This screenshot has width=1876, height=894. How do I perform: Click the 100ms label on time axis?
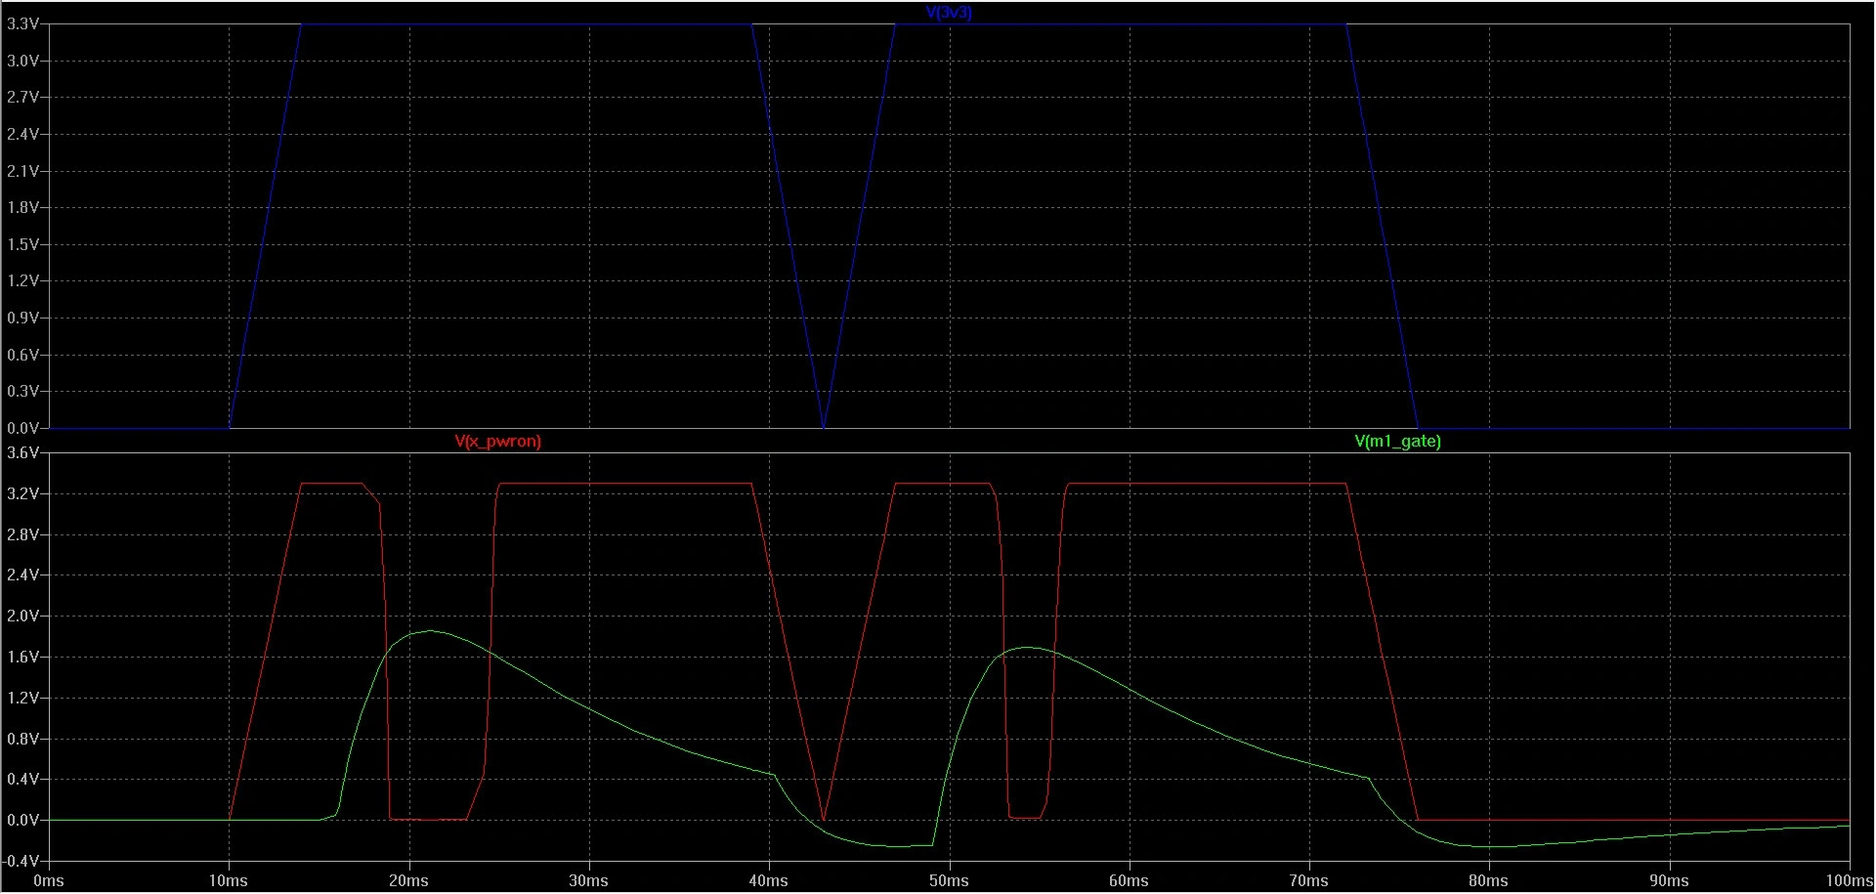tap(1846, 881)
